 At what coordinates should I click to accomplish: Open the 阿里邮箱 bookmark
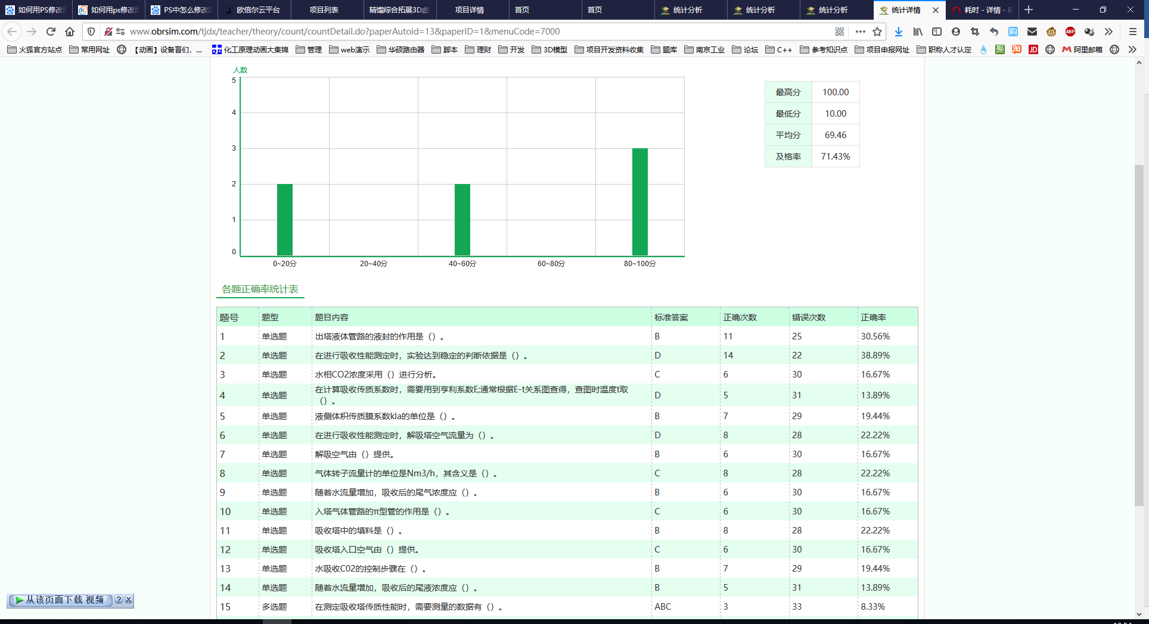tap(1082, 49)
